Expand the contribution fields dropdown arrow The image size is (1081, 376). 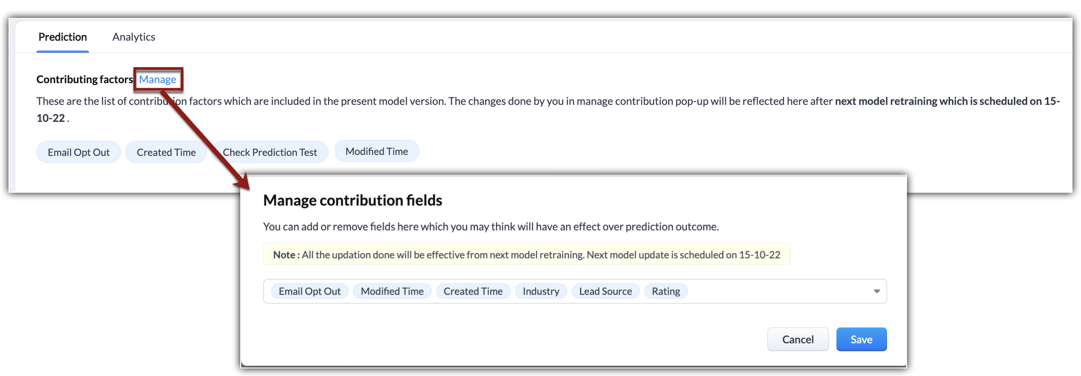click(x=876, y=291)
